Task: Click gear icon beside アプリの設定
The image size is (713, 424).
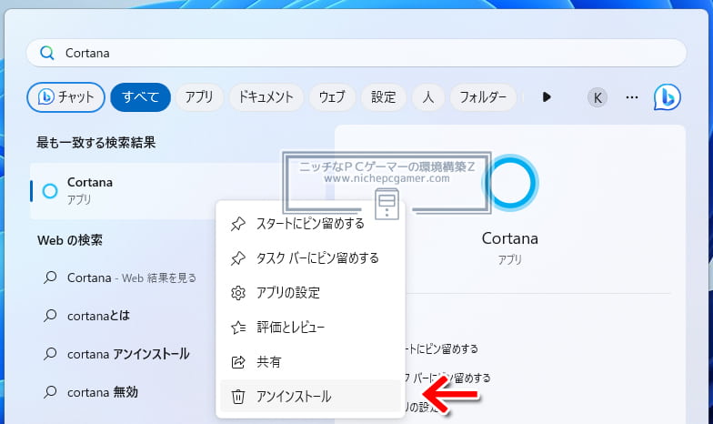Action: (238, 293)
